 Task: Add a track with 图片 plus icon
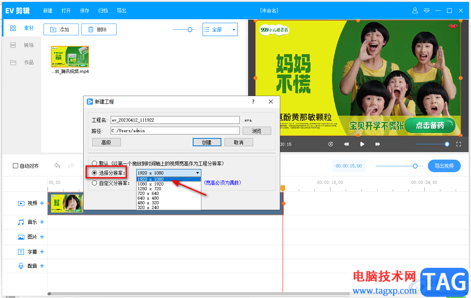[42, 237]
